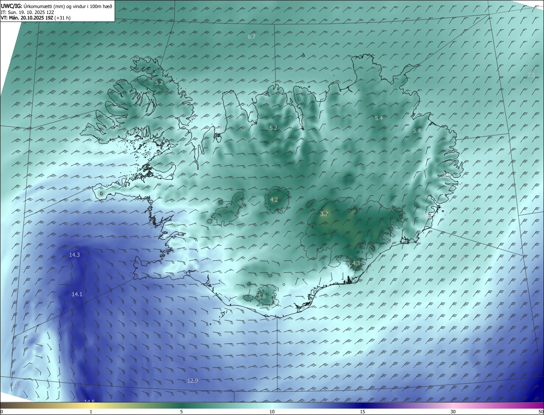This screenshot has height=415, width=544.
Task: Select the 5 tick on the color scale
Action: click(181, 412)
